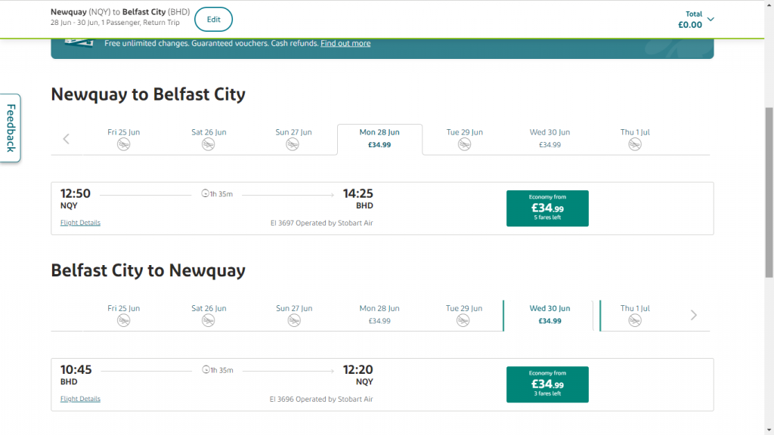Select outbound Wed 30 Jun £34.99 date tab
This screenshot has height=435, width=774.
550,138
